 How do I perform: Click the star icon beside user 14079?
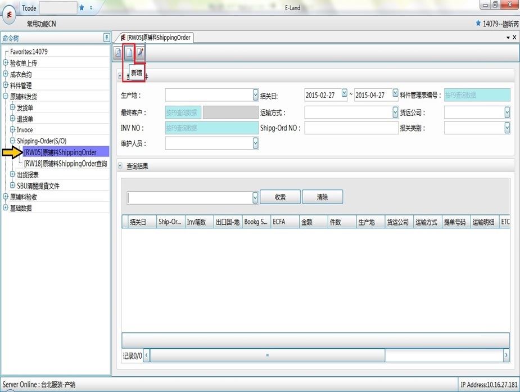pos(478,24)
